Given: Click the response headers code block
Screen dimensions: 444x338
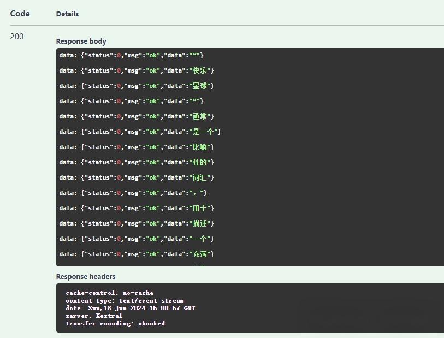Looking at the screenshot, I should coord(246,307).
